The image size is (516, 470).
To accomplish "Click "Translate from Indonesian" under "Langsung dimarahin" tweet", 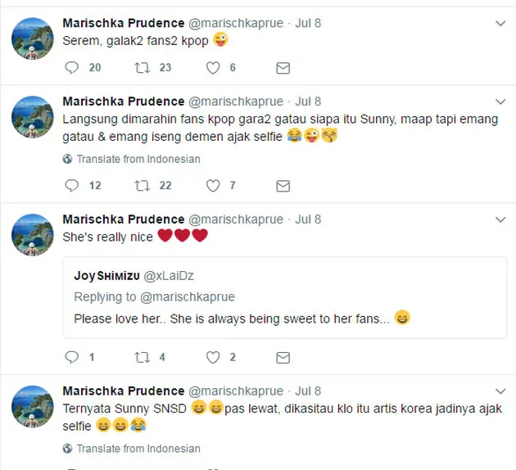I will (138, 159).
